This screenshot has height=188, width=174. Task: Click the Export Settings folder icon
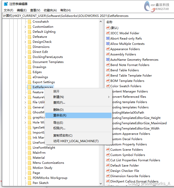(29, 82)
